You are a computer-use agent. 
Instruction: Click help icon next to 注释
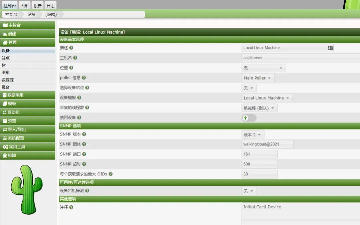pos(71,207)
